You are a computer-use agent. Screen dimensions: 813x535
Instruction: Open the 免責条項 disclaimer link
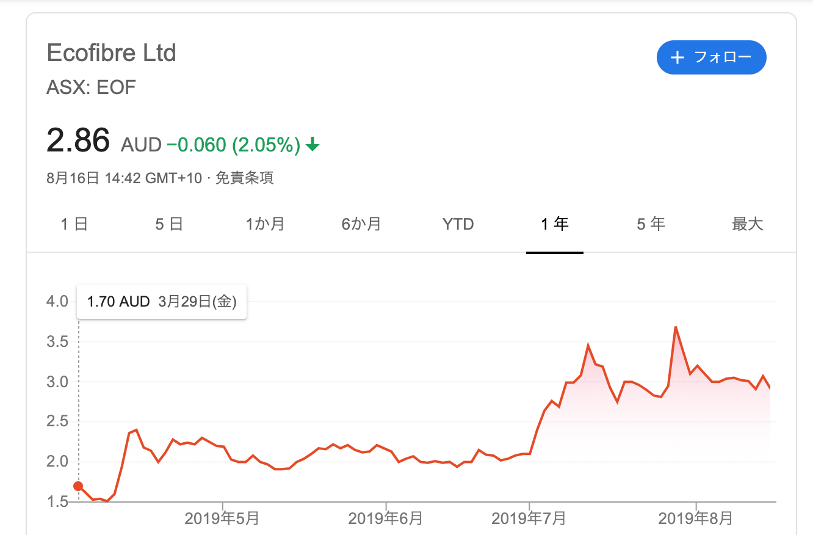tap(244, 178)
